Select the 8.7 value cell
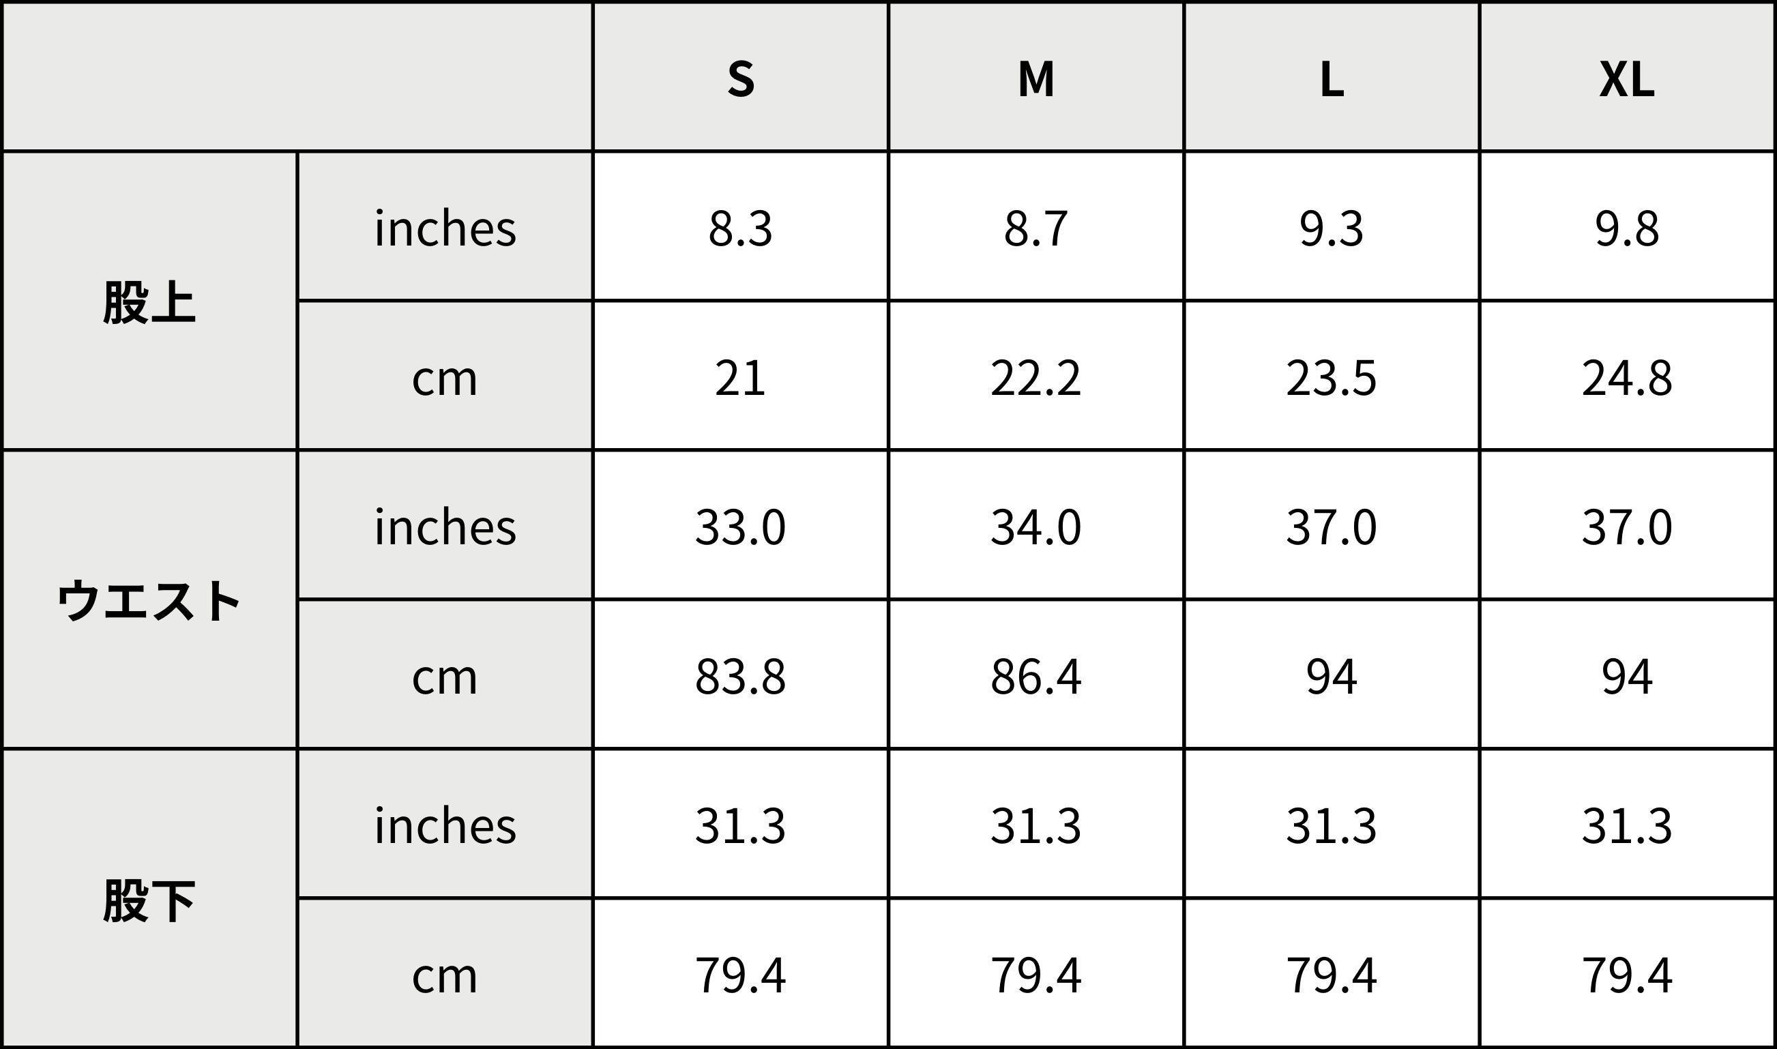 coord(1036,228)
